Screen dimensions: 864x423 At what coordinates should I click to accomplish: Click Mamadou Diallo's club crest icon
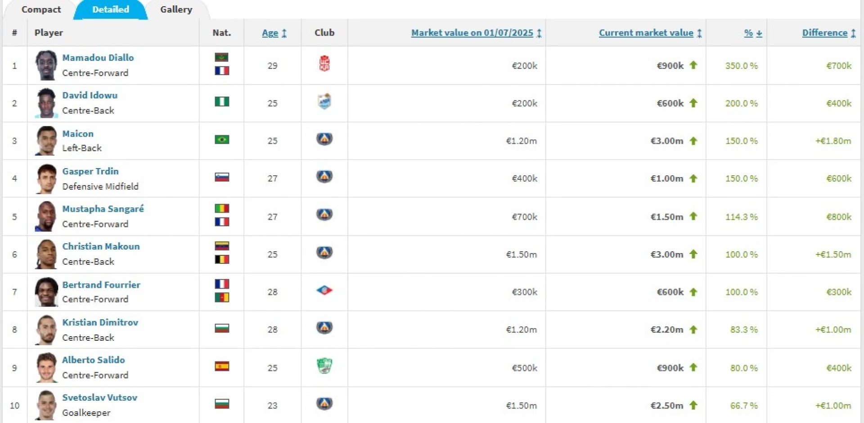[x=324, y=63]
